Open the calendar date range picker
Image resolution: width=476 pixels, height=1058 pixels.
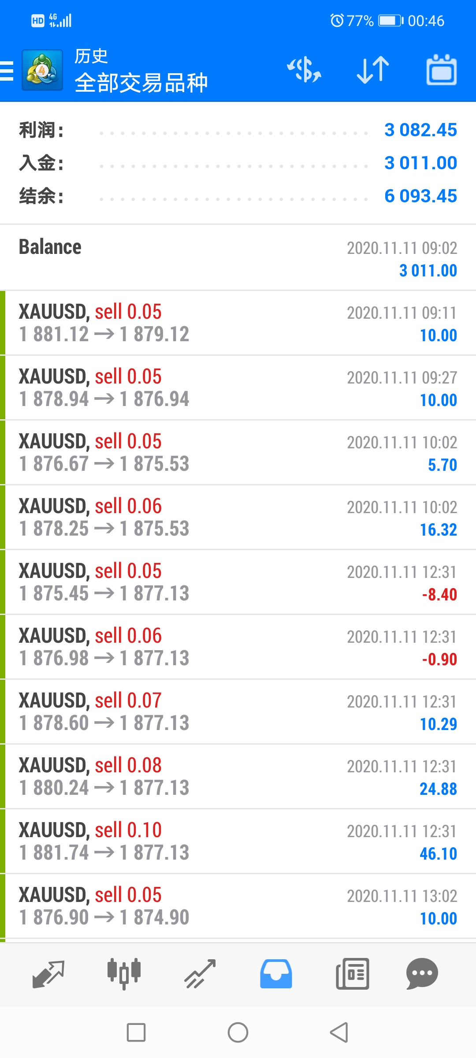click(441, 70)
